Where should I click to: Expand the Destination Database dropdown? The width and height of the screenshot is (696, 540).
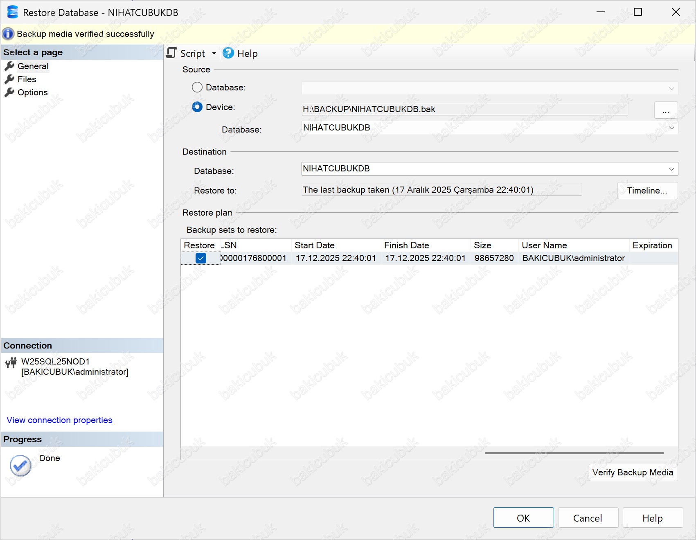tap(671, 169)
